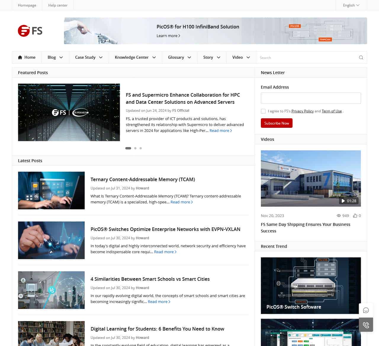Click Learn more in the PicOS banner
This screenshot has height=346, width=379.
click(168, 36)
